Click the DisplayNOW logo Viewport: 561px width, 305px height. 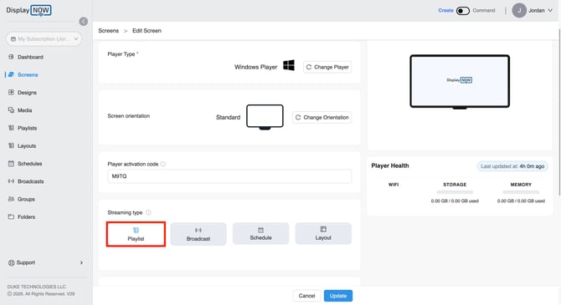[28, 10]
